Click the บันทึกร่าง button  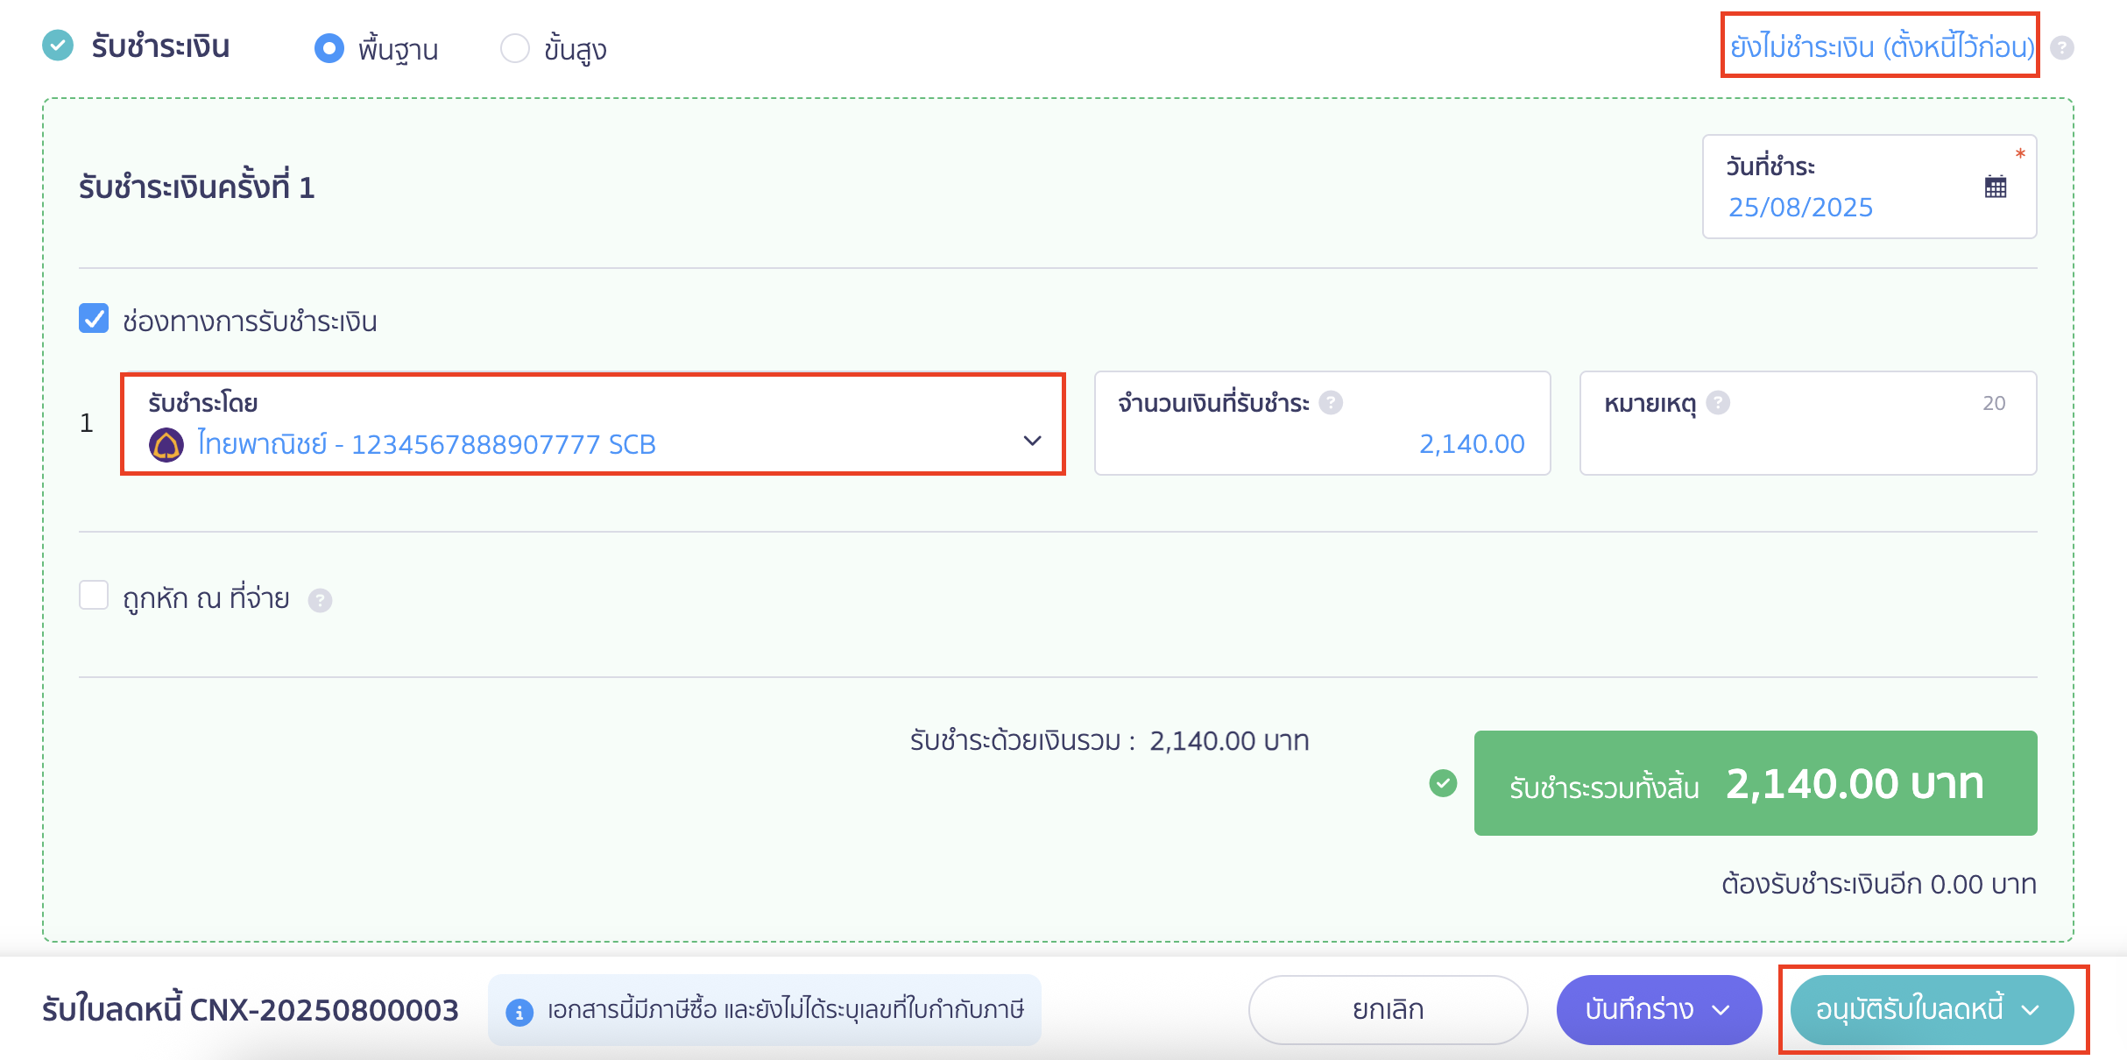pyautogui.click(x=1658, y=1009)
